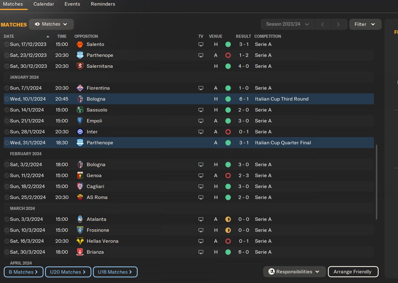Click the Salento club badge icon
The width and height of the screenshot is (398, 283).
[80, 44]
